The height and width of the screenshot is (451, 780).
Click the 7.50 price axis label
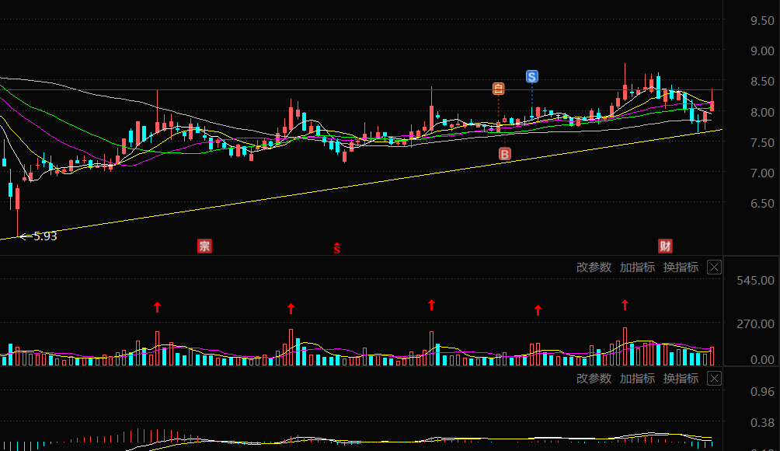762,143
